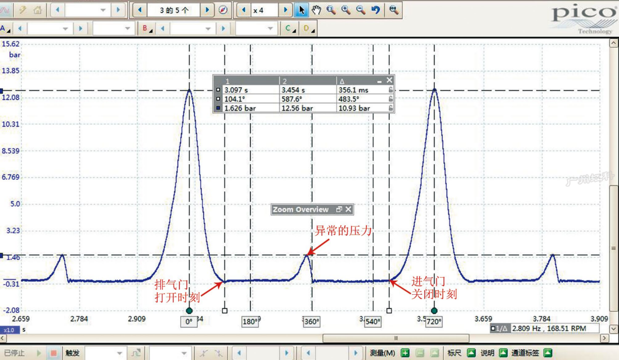Click the advanced trigger icon
Viewport: 619px width, 360px height.
136,353
